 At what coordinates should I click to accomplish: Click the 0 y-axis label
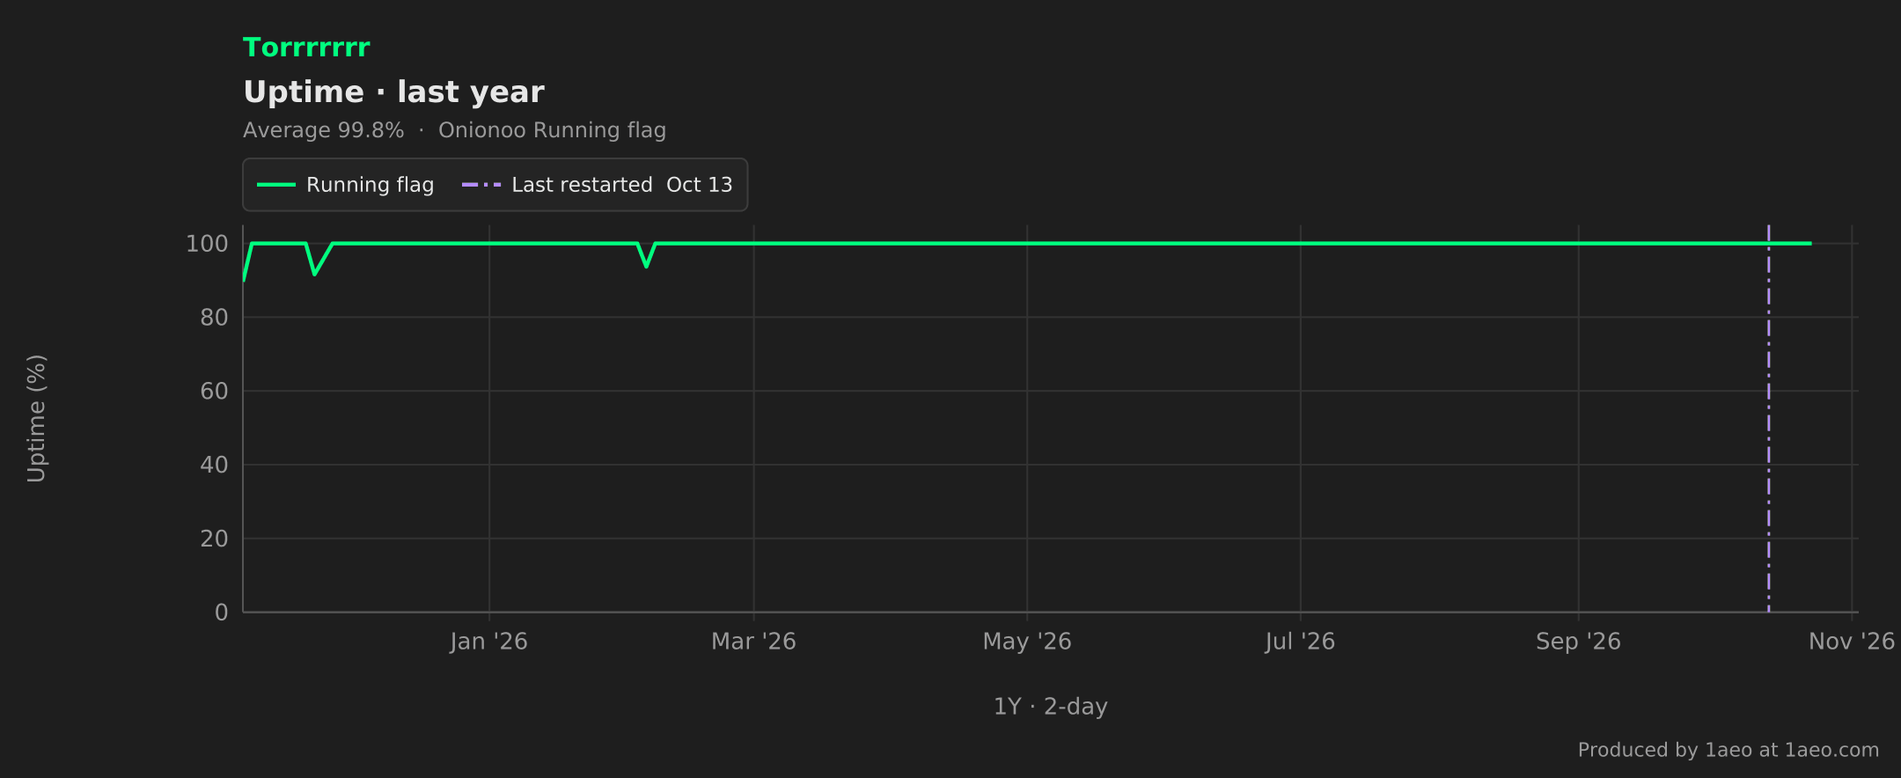click(221, 613)
